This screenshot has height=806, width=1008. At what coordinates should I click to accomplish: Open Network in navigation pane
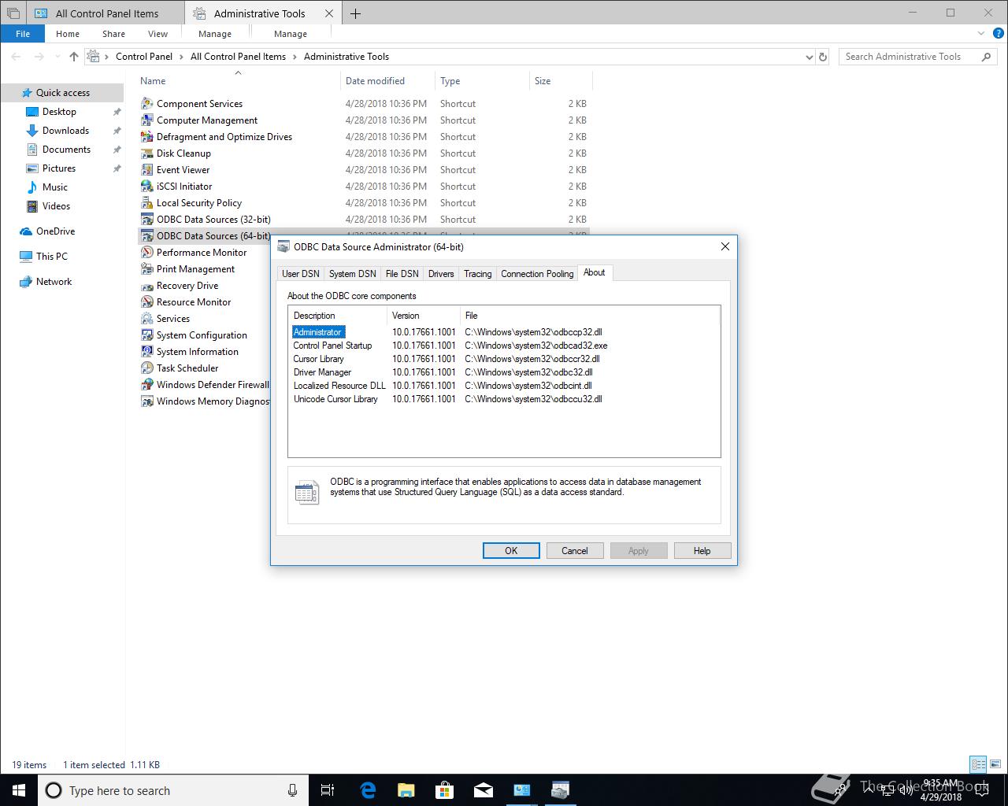click(54, 282)
